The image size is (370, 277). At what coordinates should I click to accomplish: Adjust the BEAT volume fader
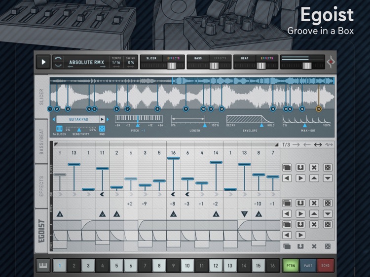[x=261, y=66]
